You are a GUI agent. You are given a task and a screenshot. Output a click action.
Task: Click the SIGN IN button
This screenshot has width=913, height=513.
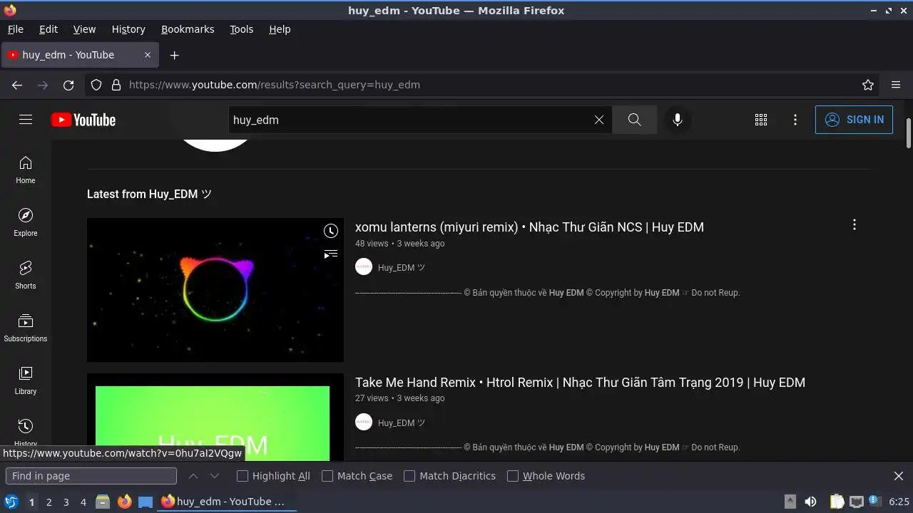(x=854, y=120)
